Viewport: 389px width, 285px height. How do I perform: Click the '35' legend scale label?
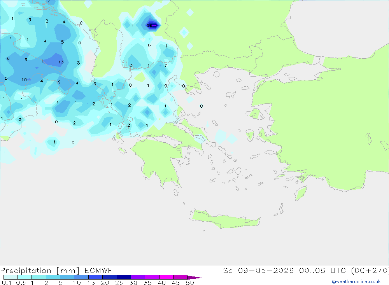pyautogui.click(x=147, y=283)
